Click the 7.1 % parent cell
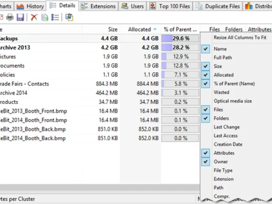The height and width of the screenshot is (204, 272). [180, 75]
